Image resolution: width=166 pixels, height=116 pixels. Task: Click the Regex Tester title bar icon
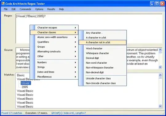(3, 4)
